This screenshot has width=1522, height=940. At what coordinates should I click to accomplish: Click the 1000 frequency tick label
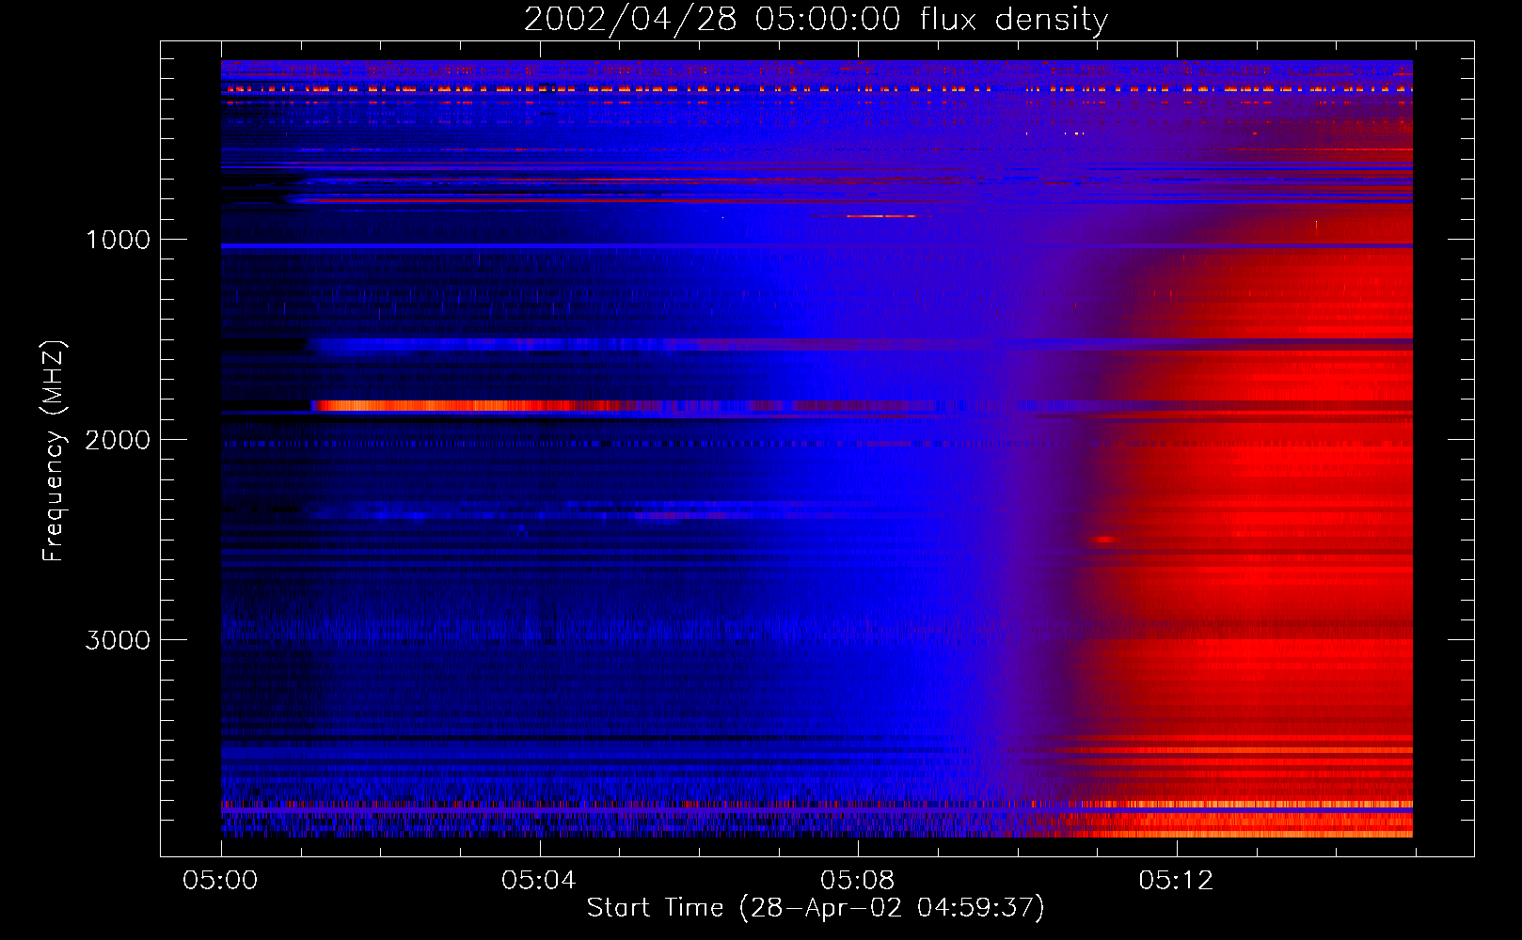point(119,240)
